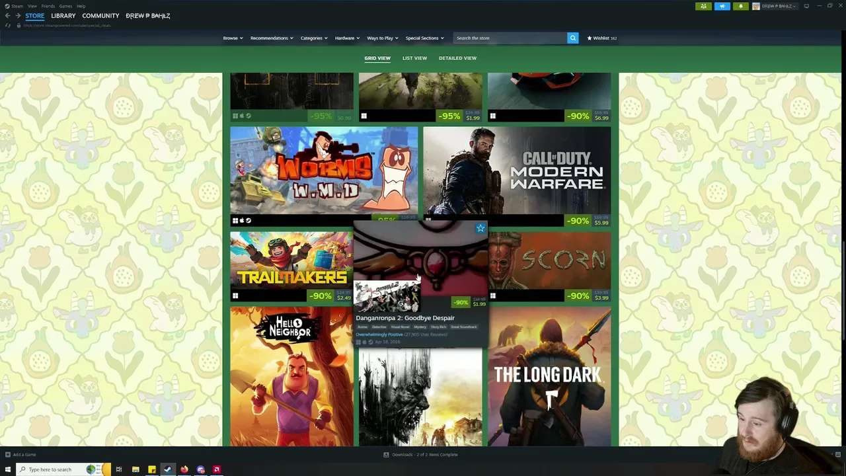
Task: Open the Dying Light zombie artwork tile
Action: pos(420,397)
